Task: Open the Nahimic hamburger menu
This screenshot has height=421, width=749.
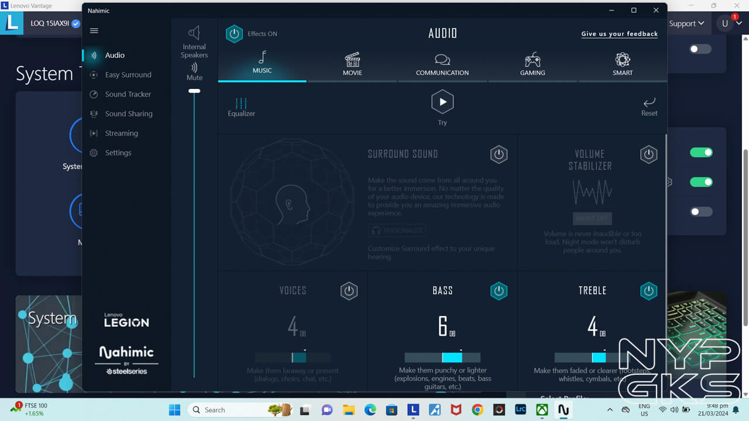Action: pyautogui.click(x=94, y=31)
